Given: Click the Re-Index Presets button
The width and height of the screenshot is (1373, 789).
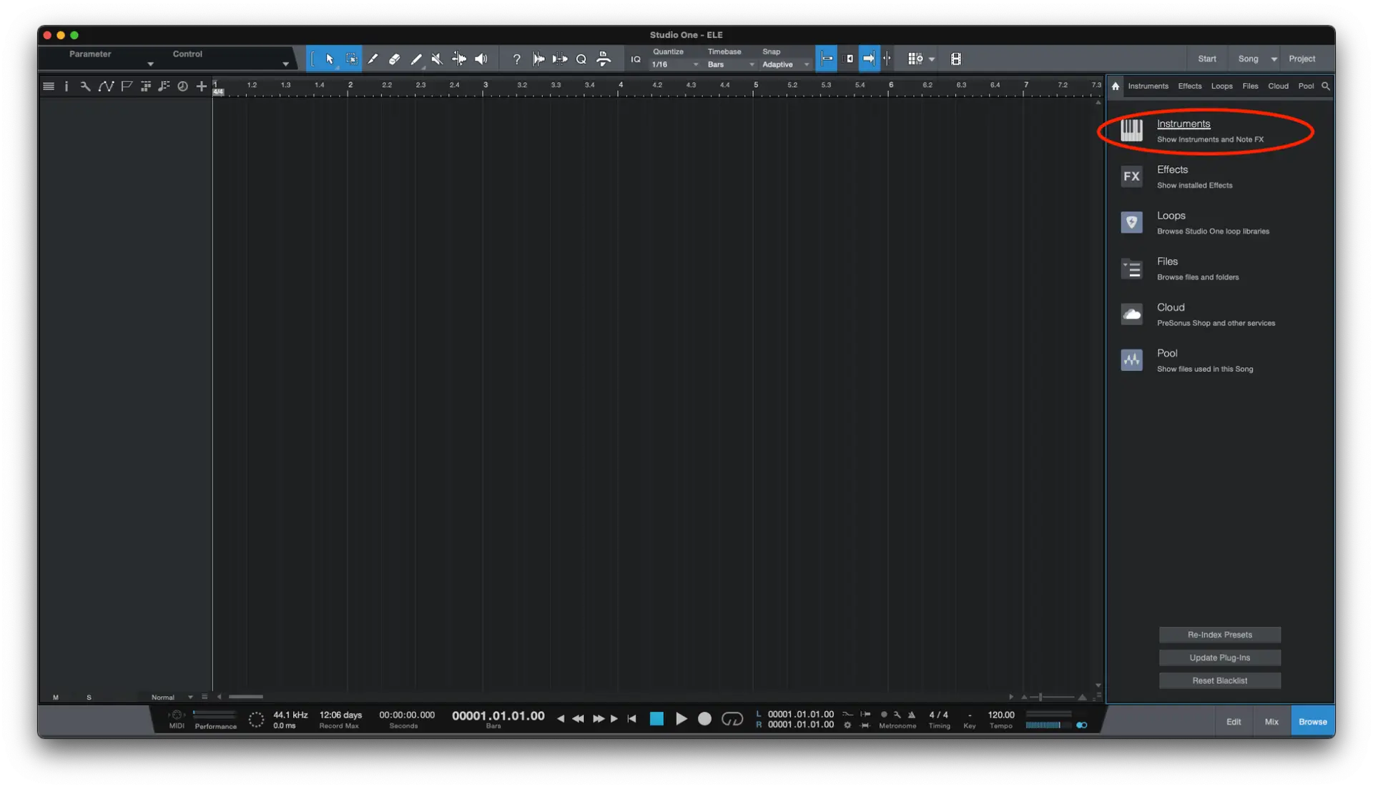Looking at the screenshot, I should coord(1219,635).
